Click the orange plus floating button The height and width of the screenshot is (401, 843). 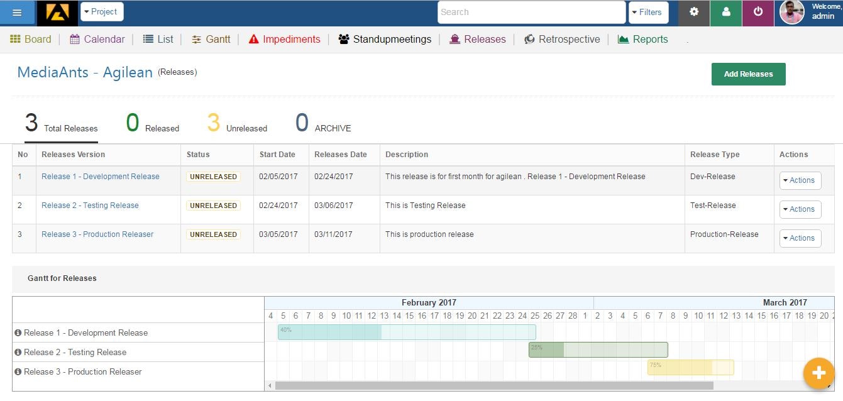[x=818, y=373]
